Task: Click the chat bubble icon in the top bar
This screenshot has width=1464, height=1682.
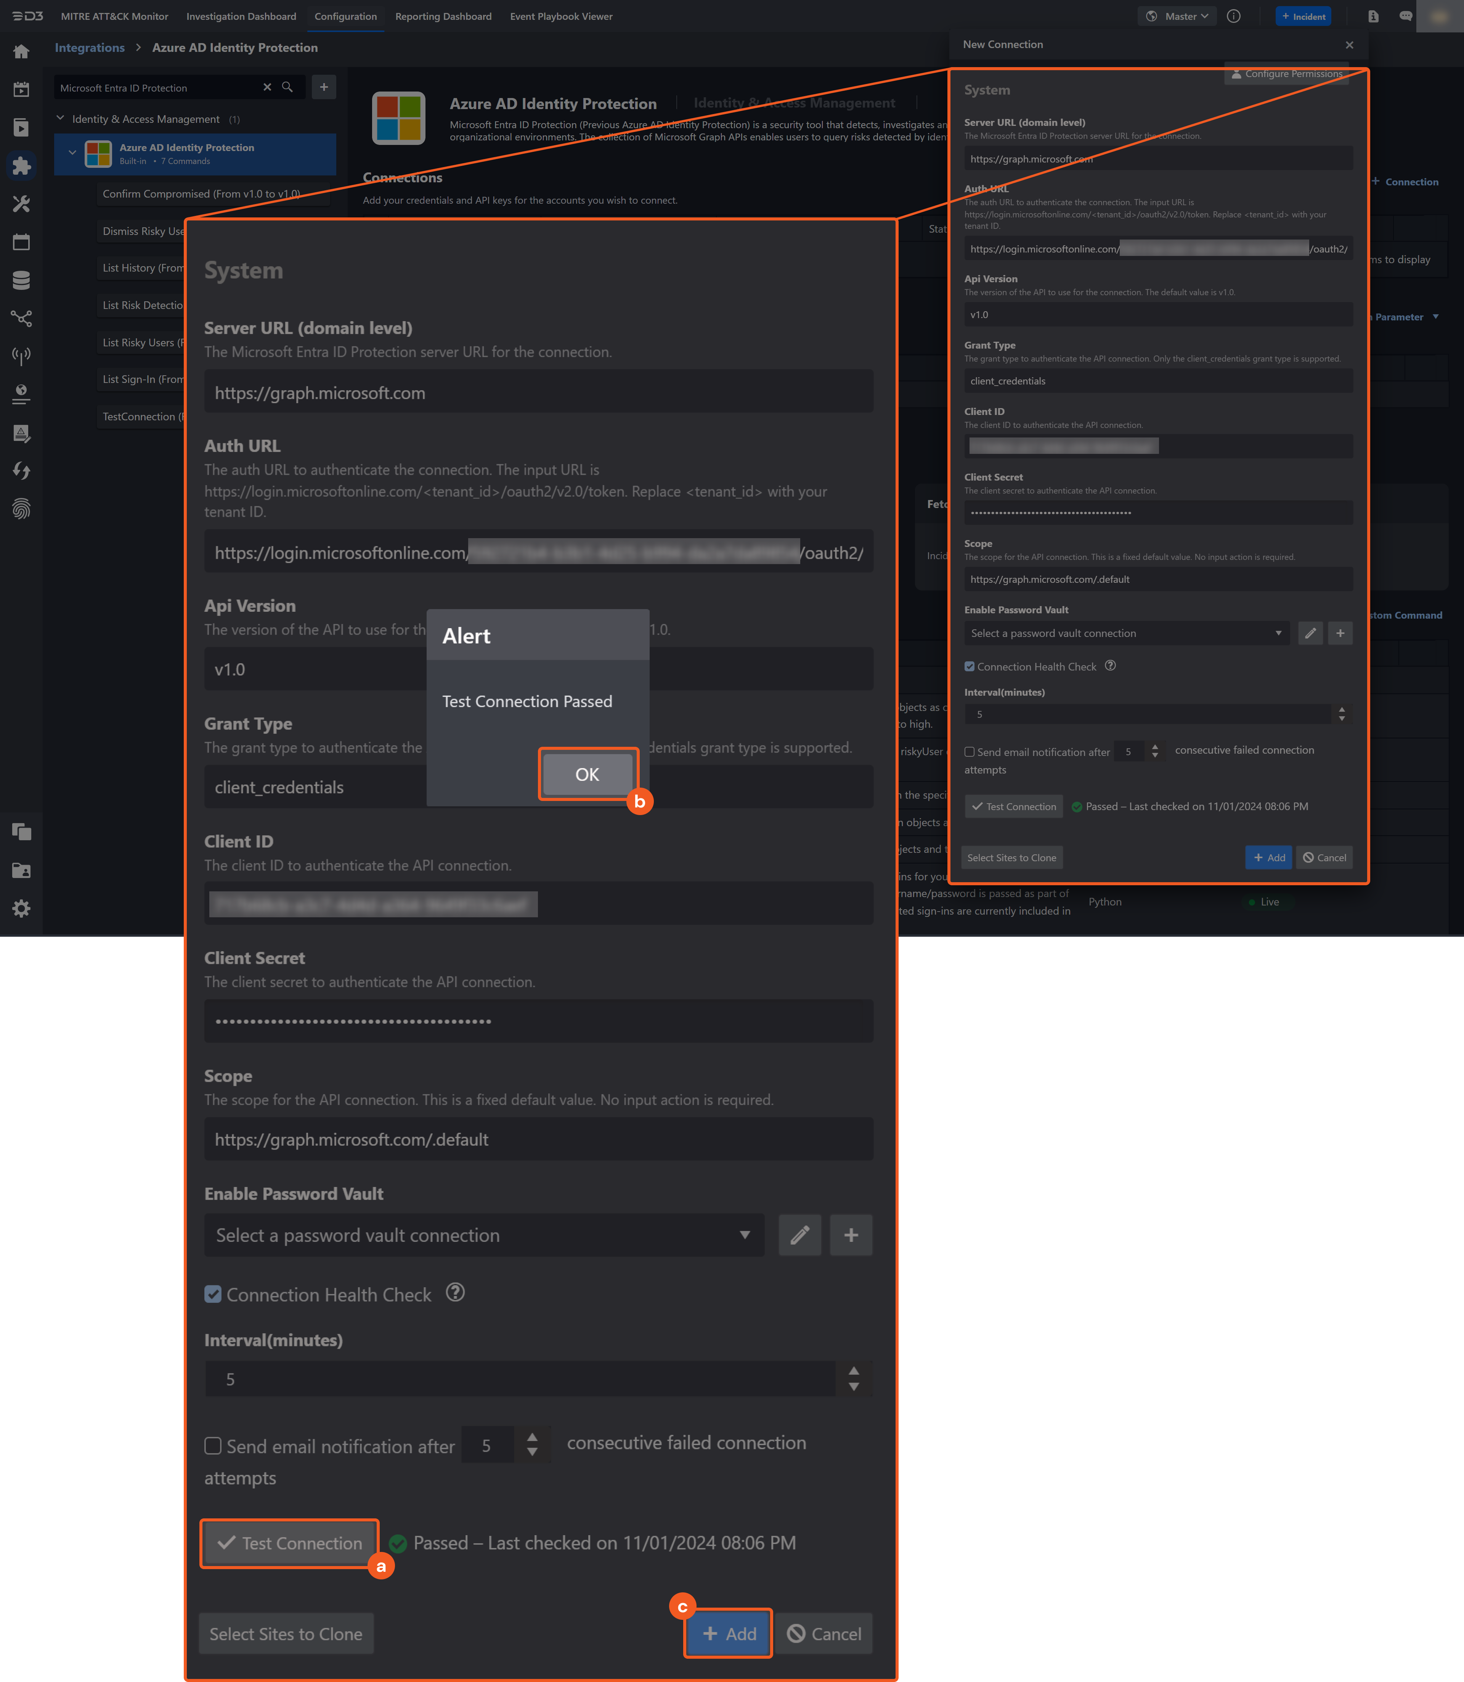Action: pos(1405,16)
